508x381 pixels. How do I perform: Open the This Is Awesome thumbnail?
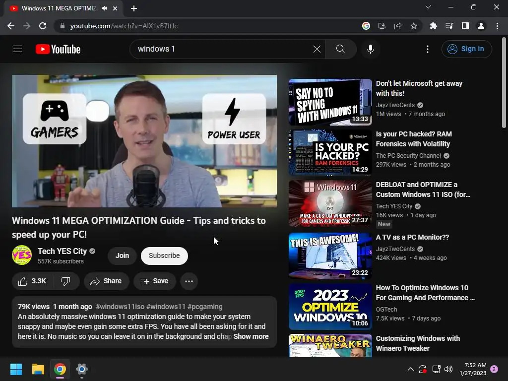click(x=330, y=256)
